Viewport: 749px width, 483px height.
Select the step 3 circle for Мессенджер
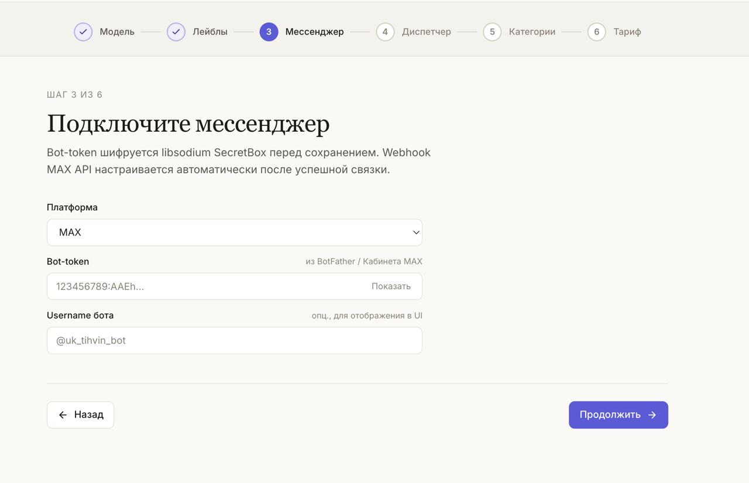pos(269,32)
